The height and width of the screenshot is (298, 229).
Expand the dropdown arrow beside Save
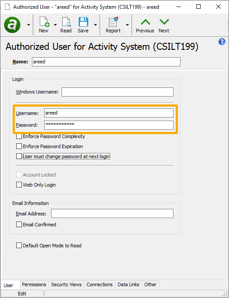95,25
